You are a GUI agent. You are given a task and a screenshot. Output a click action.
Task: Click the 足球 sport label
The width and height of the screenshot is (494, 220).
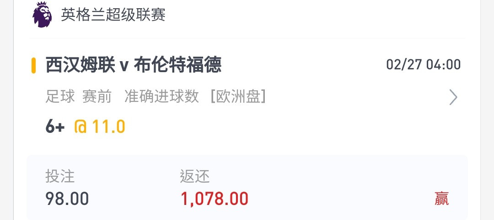(x=60, y=96)
